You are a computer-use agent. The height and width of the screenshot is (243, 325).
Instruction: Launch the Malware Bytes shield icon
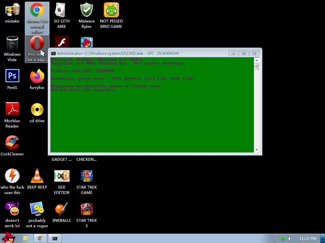tap(87, 16)
